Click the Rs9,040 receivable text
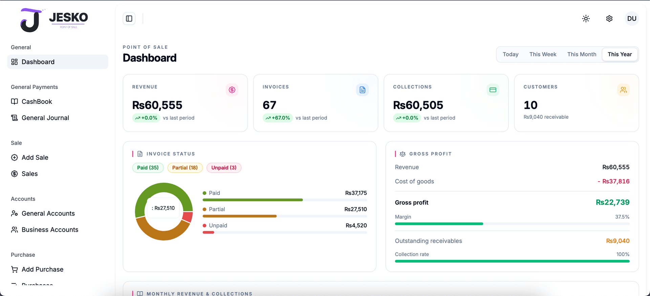650x296 pixels. click(x=546, y=117)
